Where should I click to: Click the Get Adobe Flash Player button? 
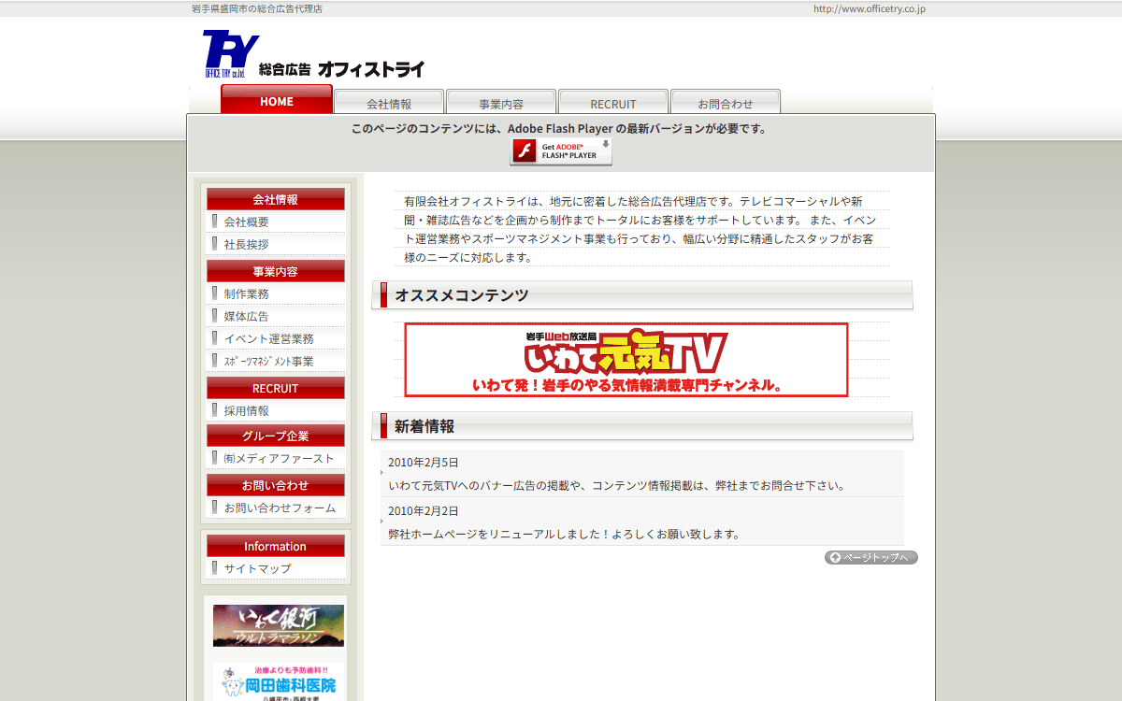pyautogui.click(x=561, y=151)
